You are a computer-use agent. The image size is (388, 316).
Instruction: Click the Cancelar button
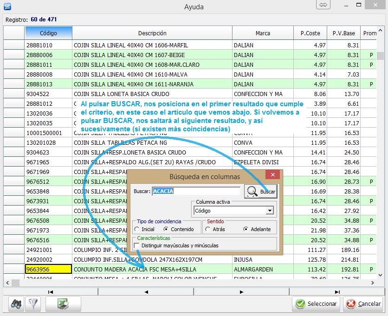click(363, 303)
